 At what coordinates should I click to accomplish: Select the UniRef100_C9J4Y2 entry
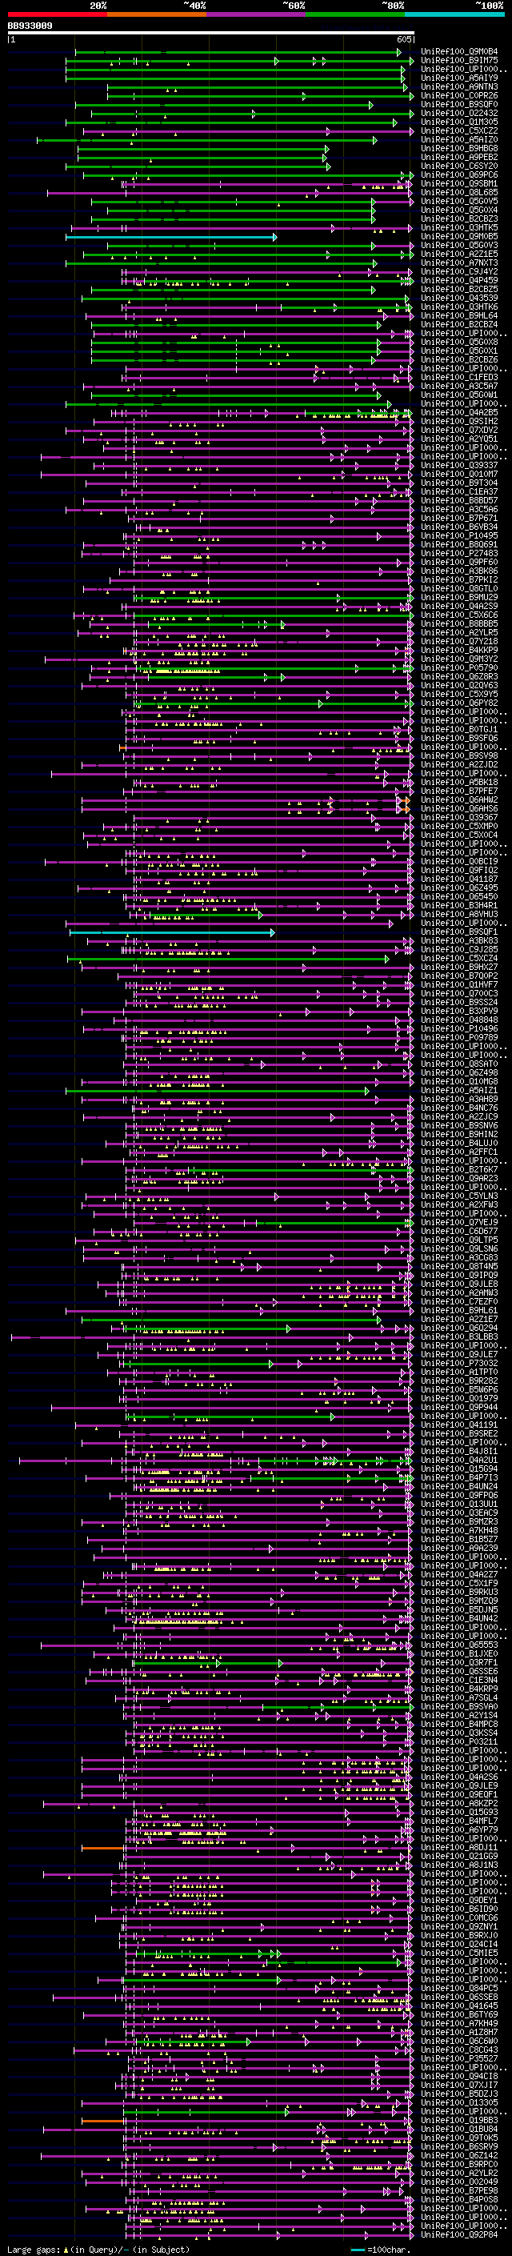(x=459, y=271)
